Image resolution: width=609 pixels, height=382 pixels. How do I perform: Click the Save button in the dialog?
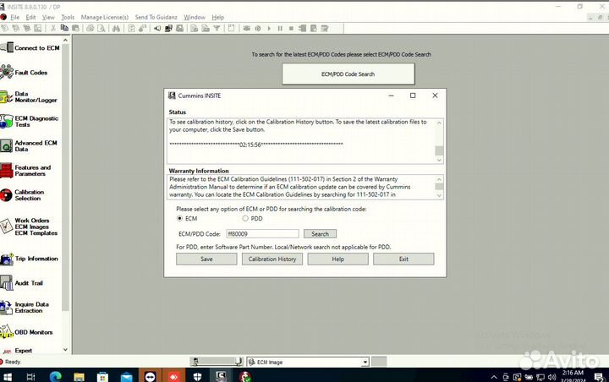pyautogui.click(x=206, y=259)
